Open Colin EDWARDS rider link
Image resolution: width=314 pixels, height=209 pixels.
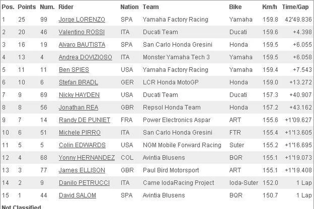click(82, 145)
